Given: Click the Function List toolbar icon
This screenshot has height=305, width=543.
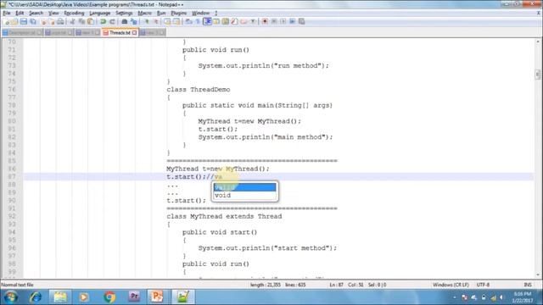Looking at the screenshot, I should [x=234, y=21].
